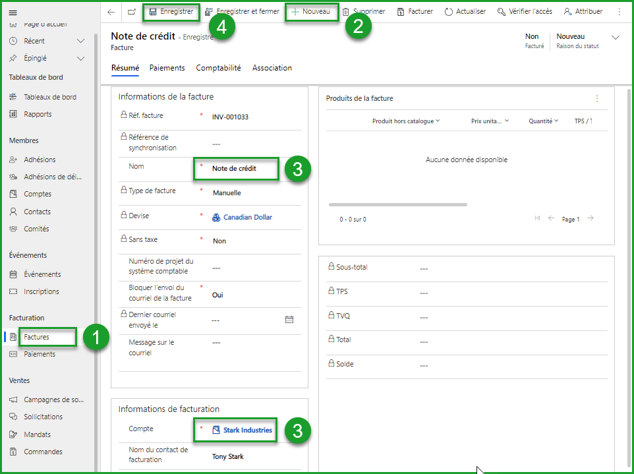
Task: Expand the Épinglé section
Action: tap(81, 58)
